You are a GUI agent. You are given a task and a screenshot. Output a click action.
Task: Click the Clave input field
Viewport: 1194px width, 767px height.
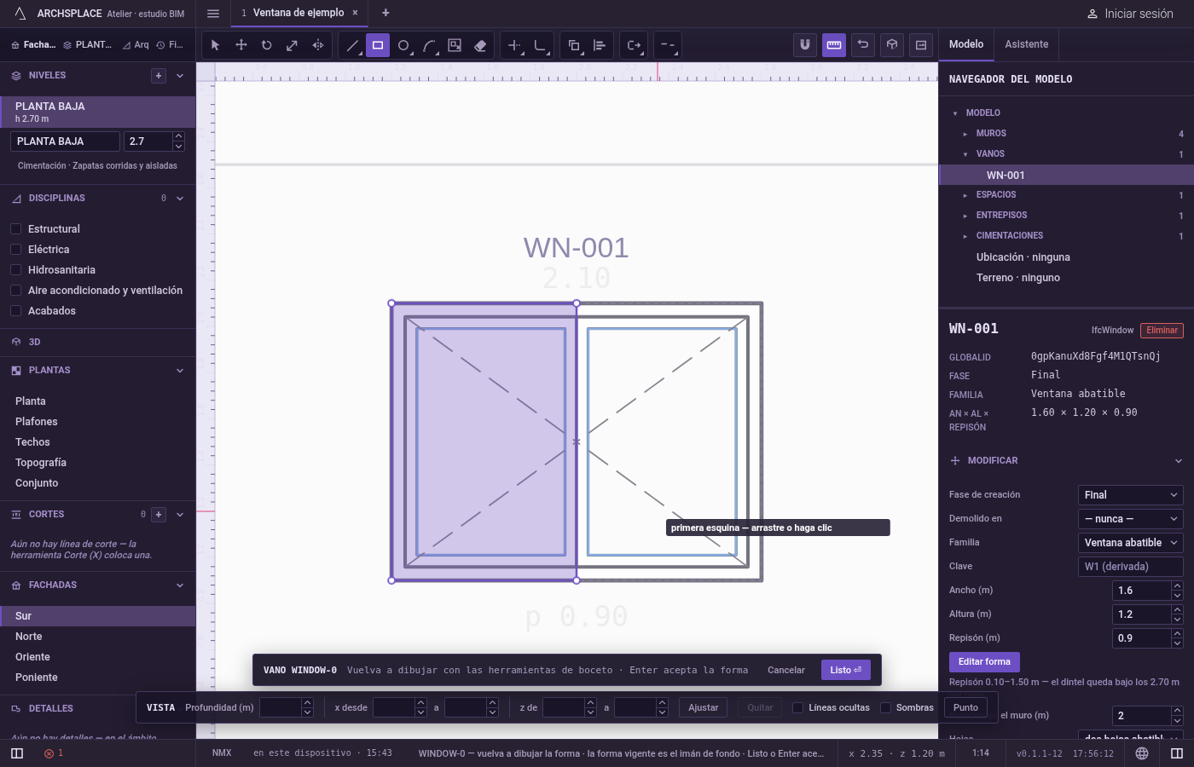[x=1131, y=567]
